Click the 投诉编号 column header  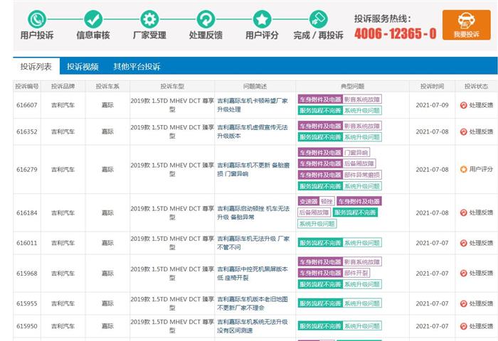coord(27,86)
